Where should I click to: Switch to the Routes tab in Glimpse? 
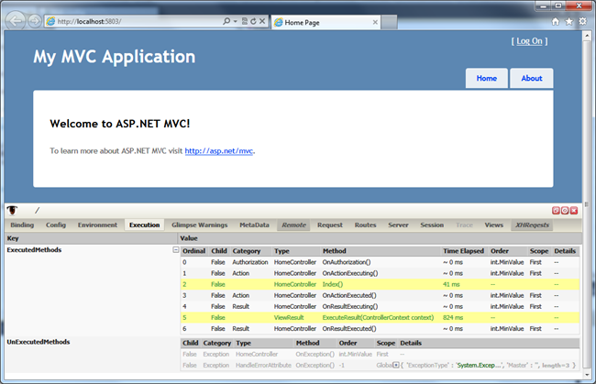pos(365,225)
